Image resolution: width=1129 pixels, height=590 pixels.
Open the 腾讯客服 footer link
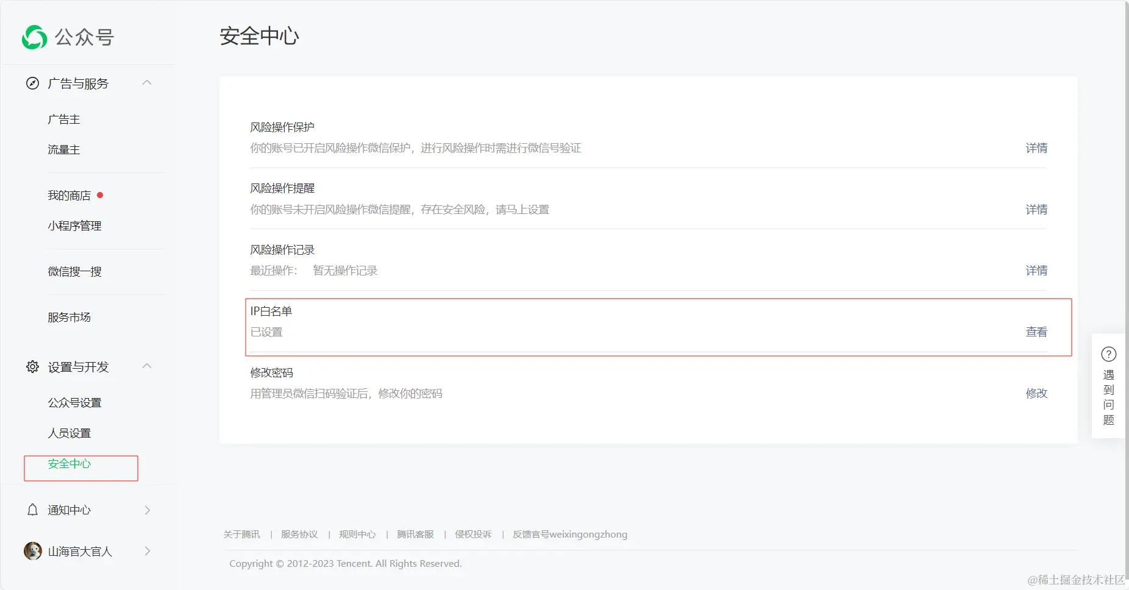point(415,534)
